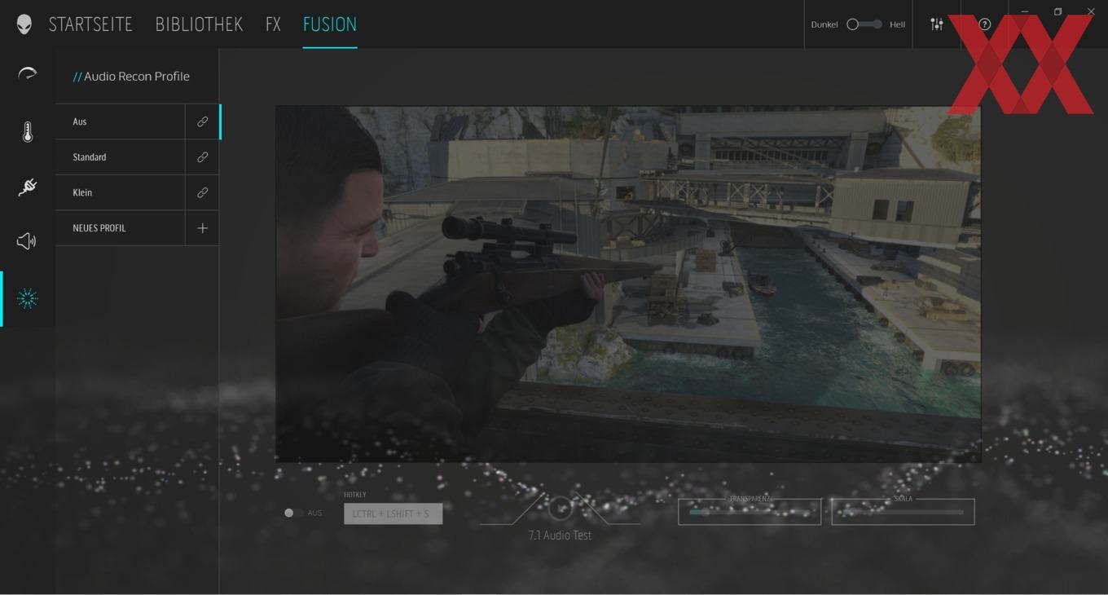Image resolution: width=1108 pixels, height=595 pixels.
Task: Click link icon for Aus profile
Action: 202,121
